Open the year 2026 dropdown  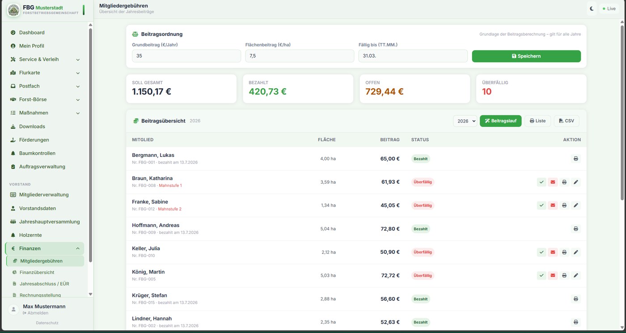465,121
